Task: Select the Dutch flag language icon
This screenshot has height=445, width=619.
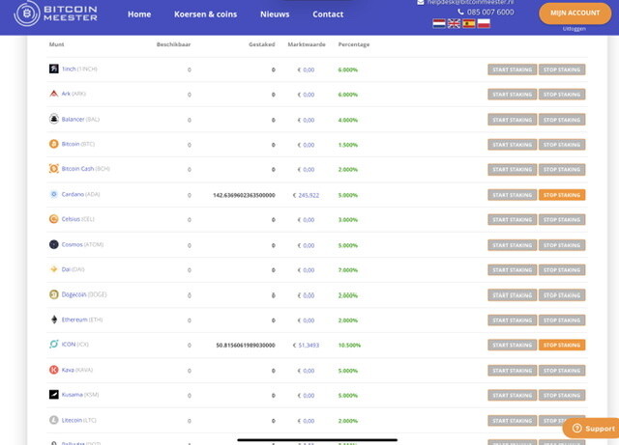Action: 438,23
